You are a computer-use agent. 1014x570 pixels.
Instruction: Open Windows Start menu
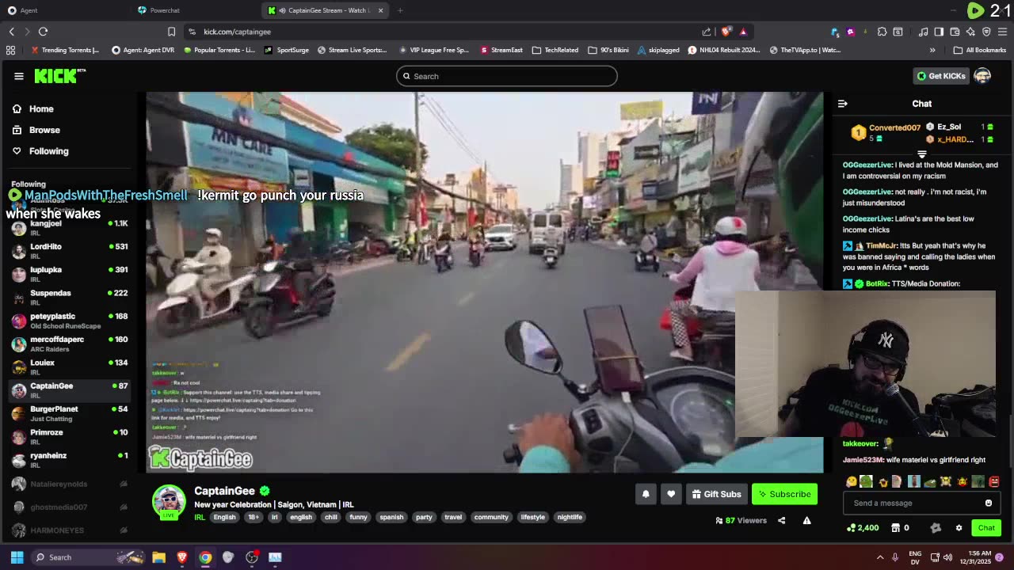tap(17, 557)
